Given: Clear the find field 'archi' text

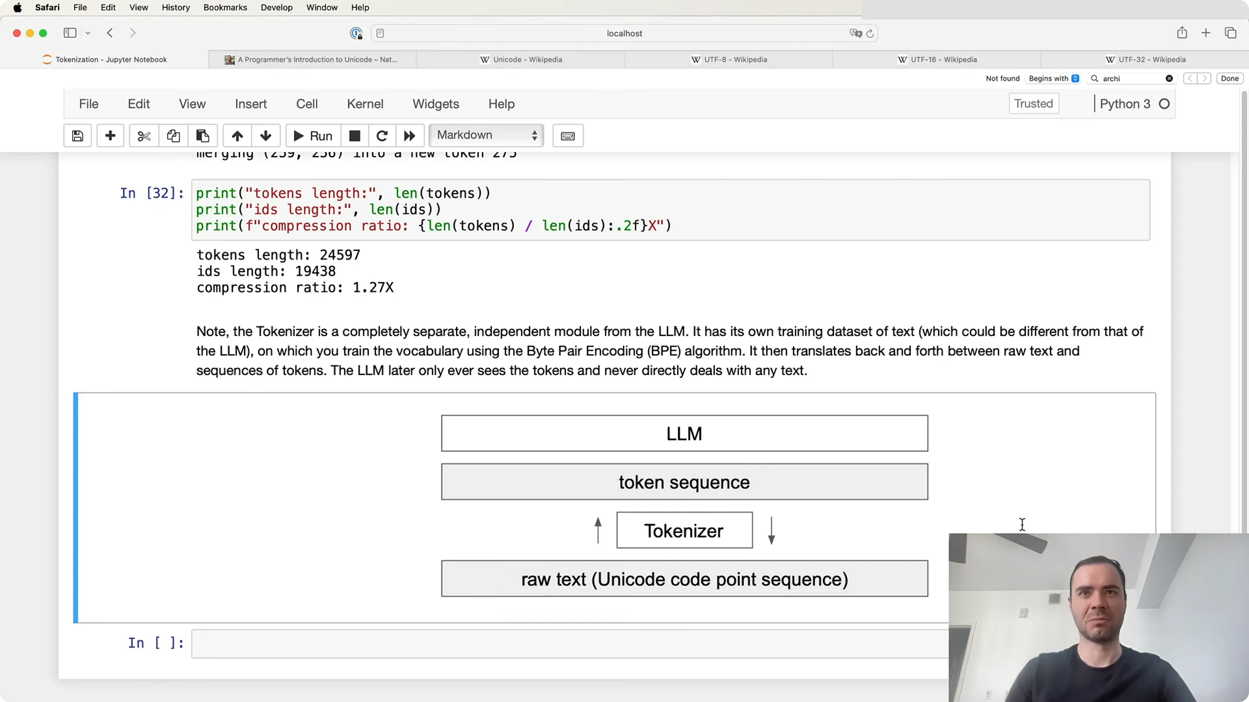Looking at the screenshot, I should (x=1169, y=79).
